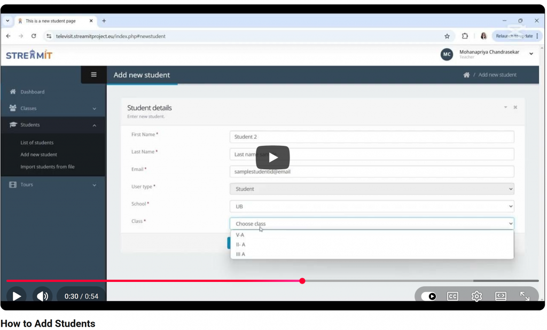Toggle closed captions CC button
Image resolution: width=547 pixels, height=330 pixels.
click(x=452, y=296)
